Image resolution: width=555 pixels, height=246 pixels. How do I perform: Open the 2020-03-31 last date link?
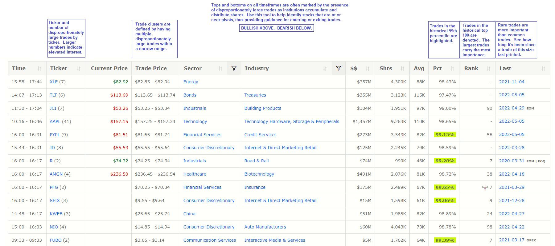(x=512, y=161)
